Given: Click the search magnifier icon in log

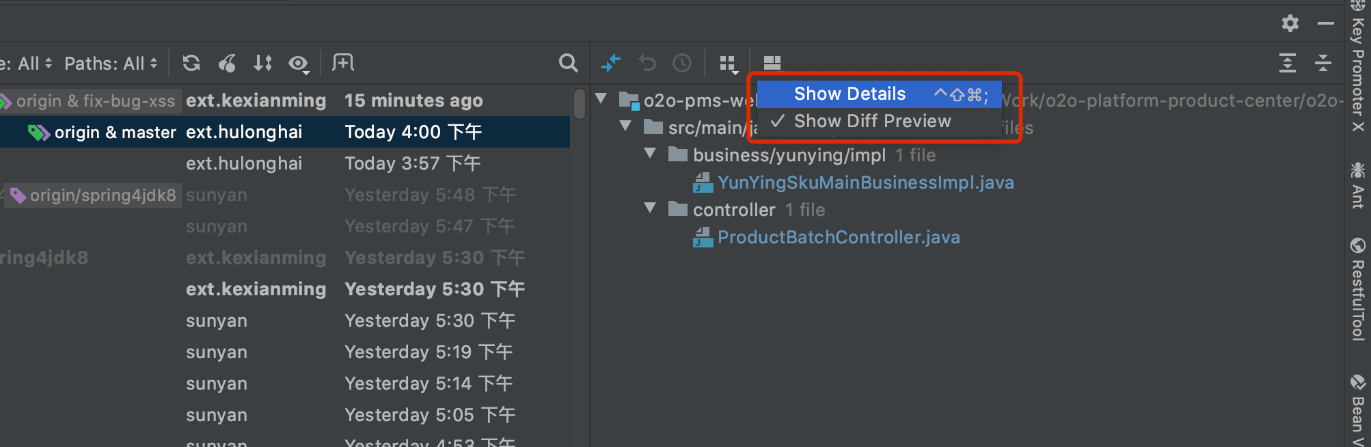Looking at the screenshot, I should pos(568,64).
